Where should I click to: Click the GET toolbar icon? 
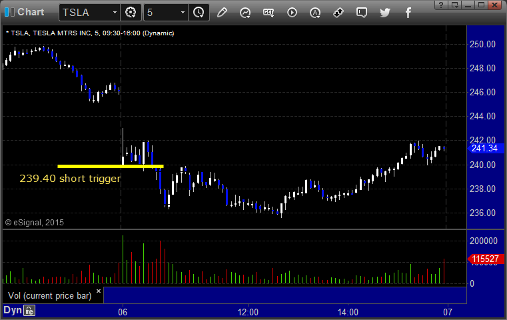point(268,13)
